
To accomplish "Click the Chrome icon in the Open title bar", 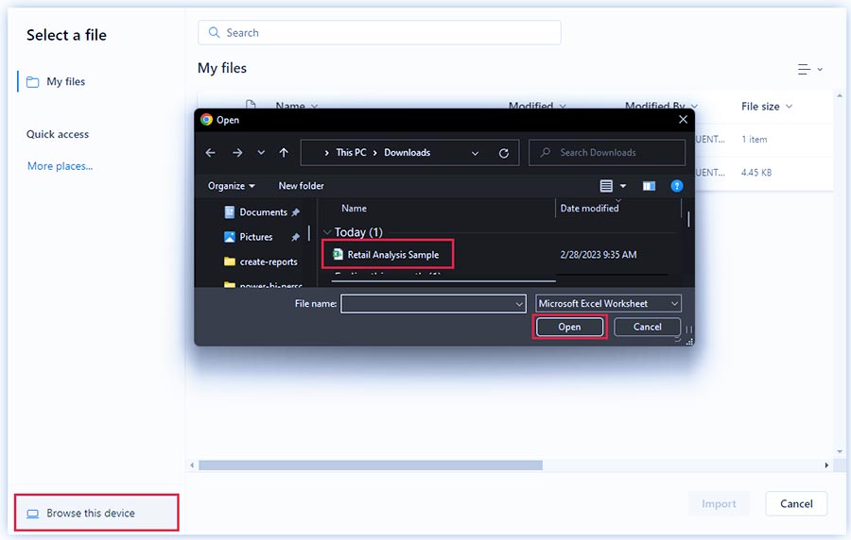I will 206,120.
